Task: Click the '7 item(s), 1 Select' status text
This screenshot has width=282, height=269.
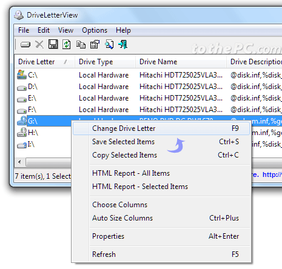Action: click(43, 176)
